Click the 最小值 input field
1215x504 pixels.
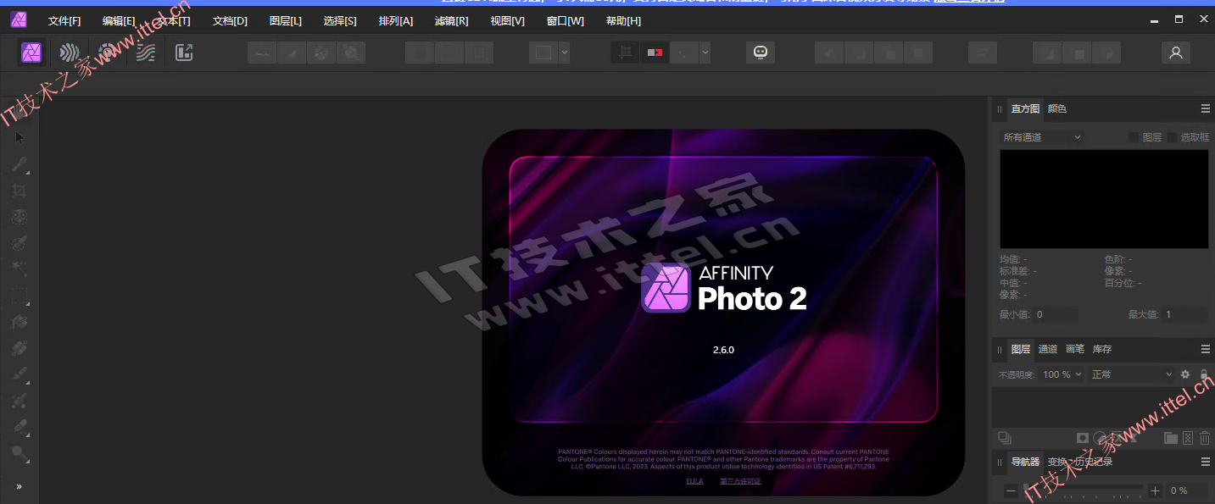(1056, 314)
